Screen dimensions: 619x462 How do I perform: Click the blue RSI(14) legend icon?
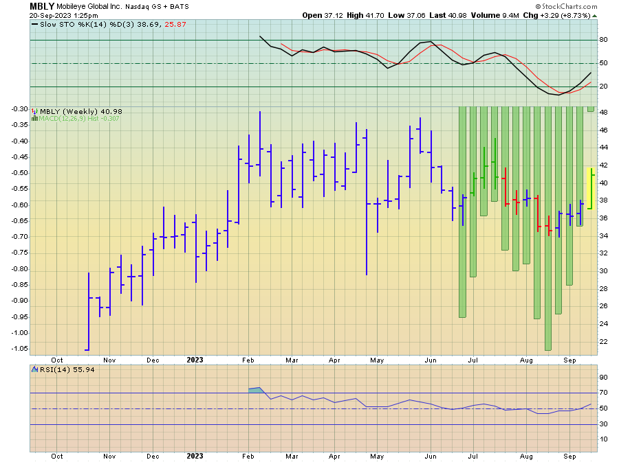tap(35, 369)
